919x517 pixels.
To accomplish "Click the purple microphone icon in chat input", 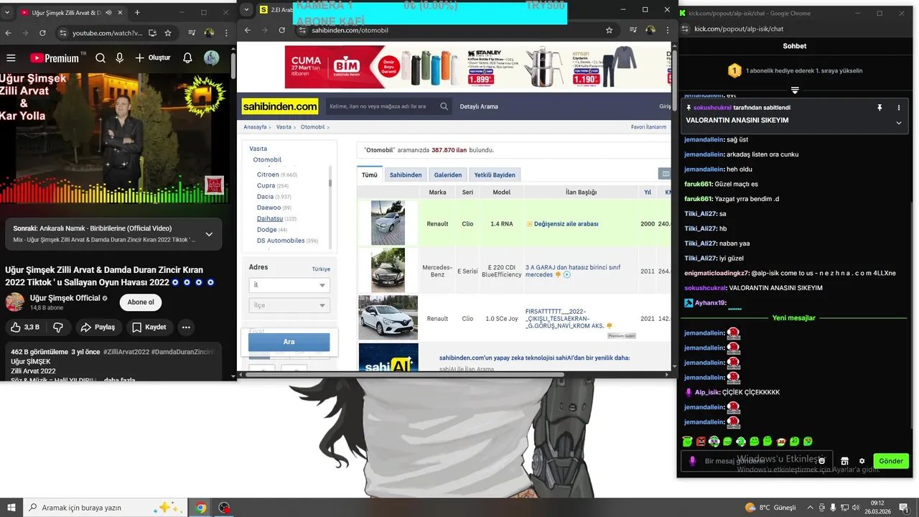I will pos(692,461).
